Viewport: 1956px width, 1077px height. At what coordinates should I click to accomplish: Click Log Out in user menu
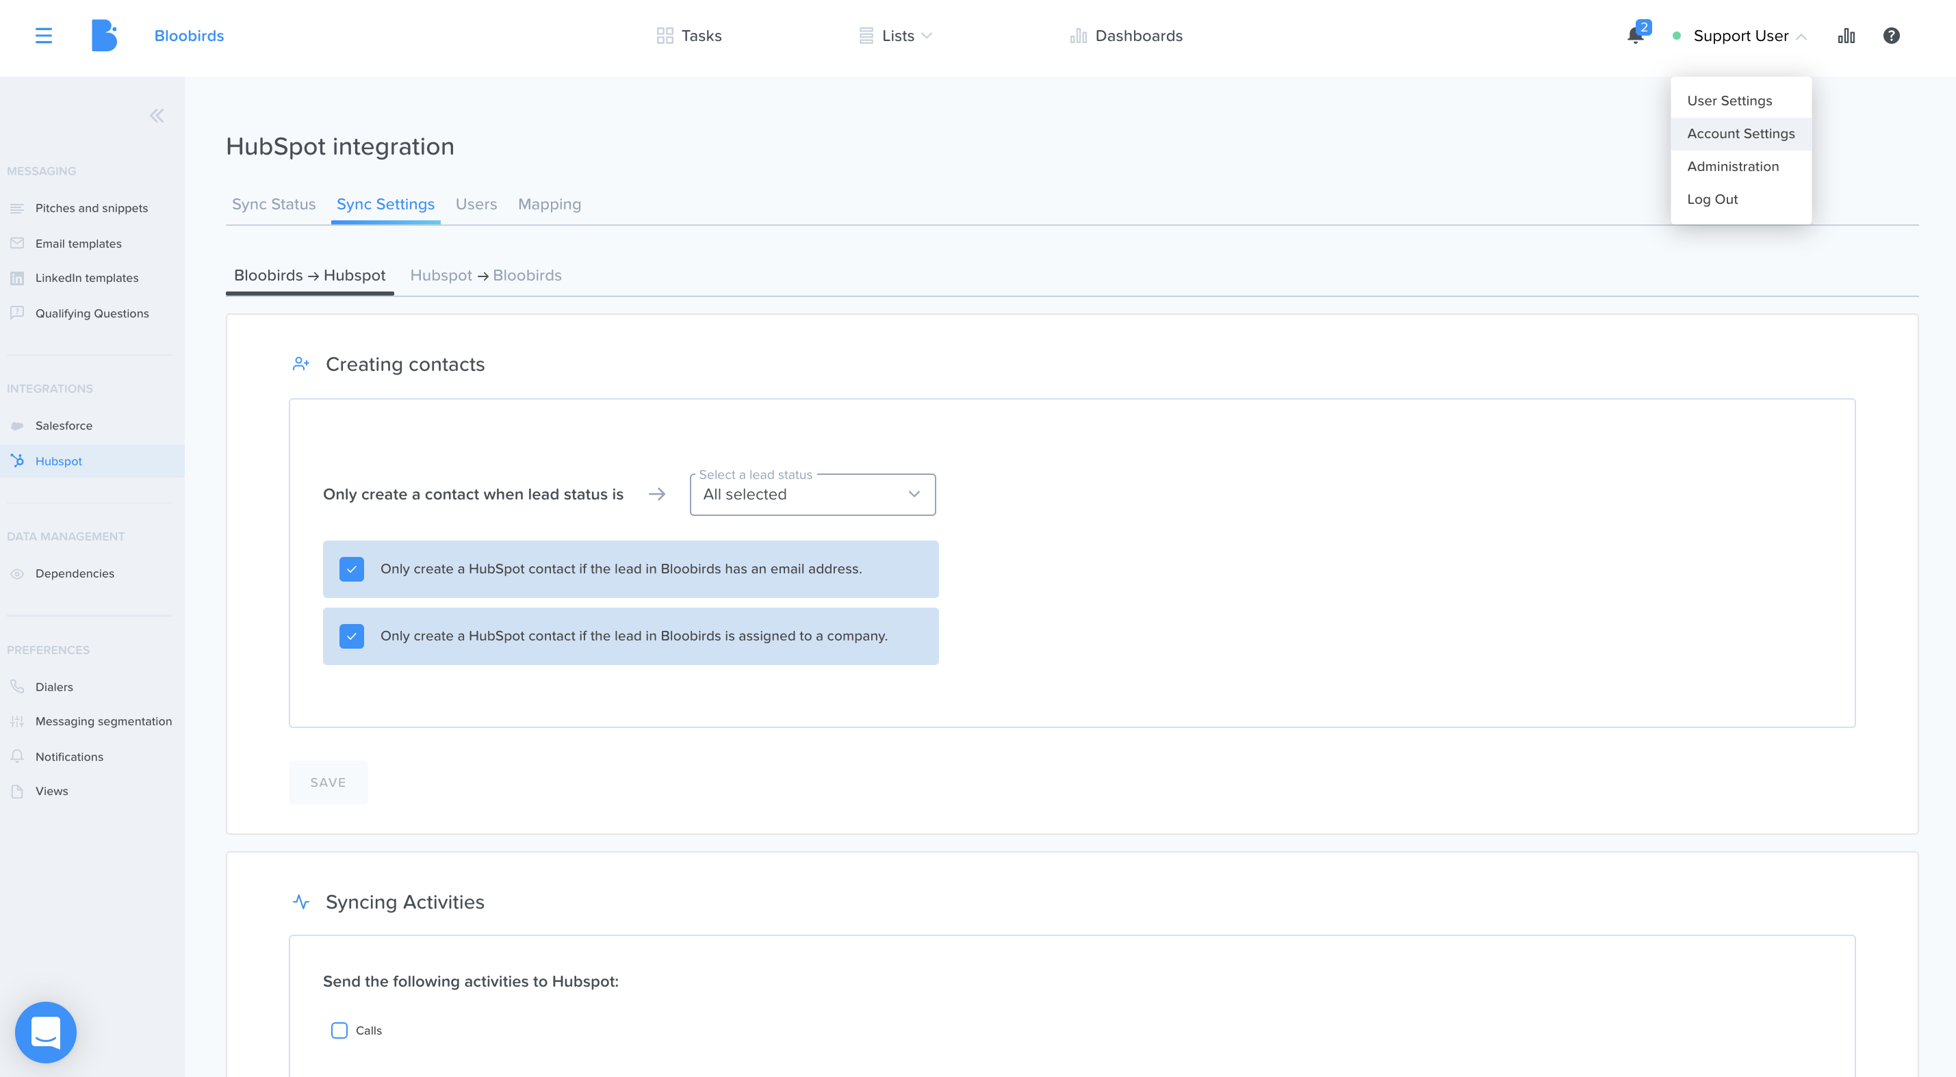[x=1741, y=199]
